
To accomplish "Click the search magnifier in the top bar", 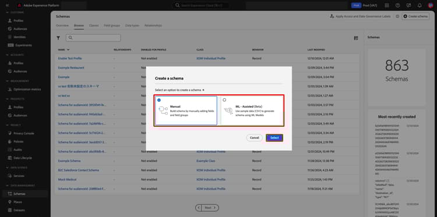I will [x=177, y=5].
